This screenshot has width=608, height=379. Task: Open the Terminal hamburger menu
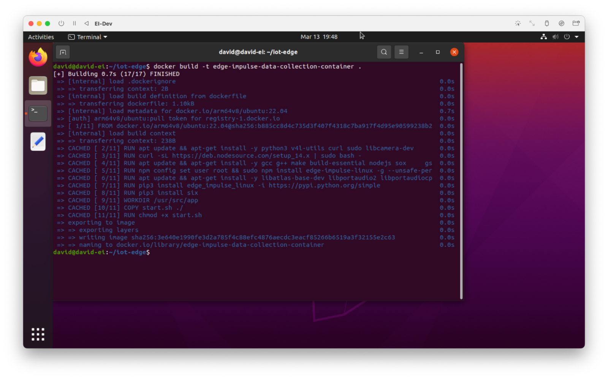click(x=401, y=52)
